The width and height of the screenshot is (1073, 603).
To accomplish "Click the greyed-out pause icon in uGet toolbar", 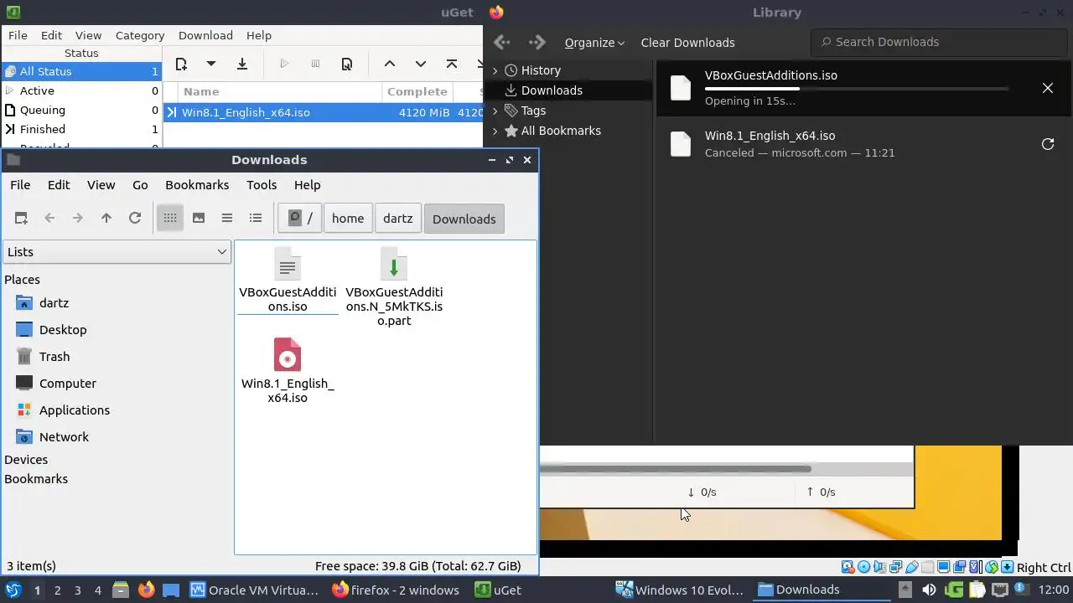I will [315, 64].
